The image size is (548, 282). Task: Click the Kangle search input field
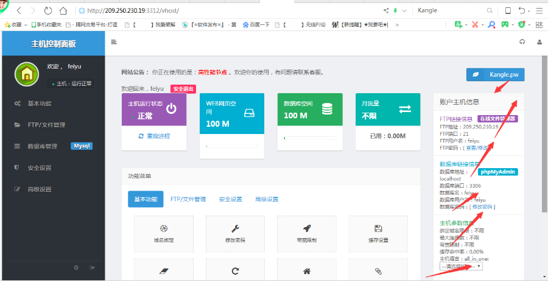(450, 10)
